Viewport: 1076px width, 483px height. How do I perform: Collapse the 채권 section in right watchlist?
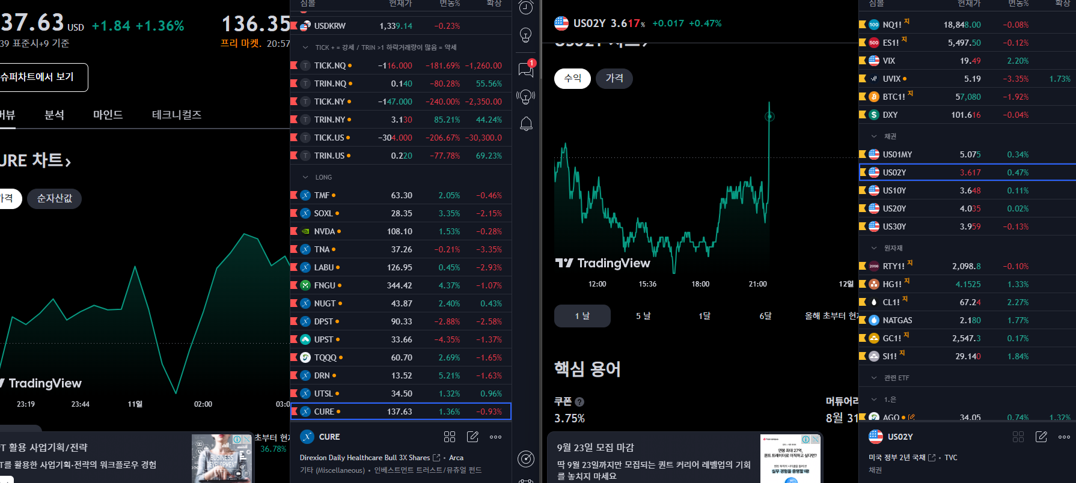click(x=874, y=136)
